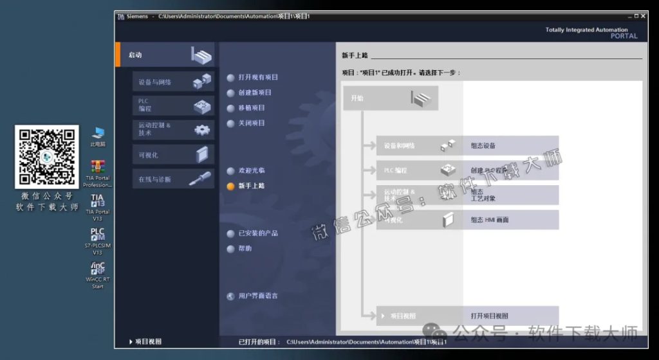659x360 pixels.
Task: Click 组态 HMI 画面 link
Action: [490, 220]
